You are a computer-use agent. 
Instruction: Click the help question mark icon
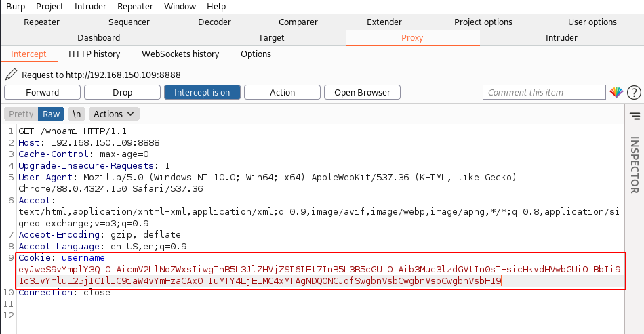[x=634, y=93]
